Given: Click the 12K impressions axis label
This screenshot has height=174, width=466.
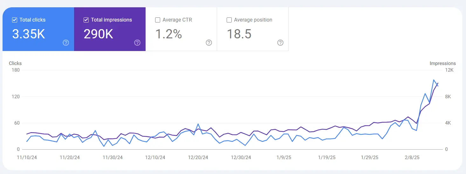Looking at the screenshot, I should (x=449, y=70).
